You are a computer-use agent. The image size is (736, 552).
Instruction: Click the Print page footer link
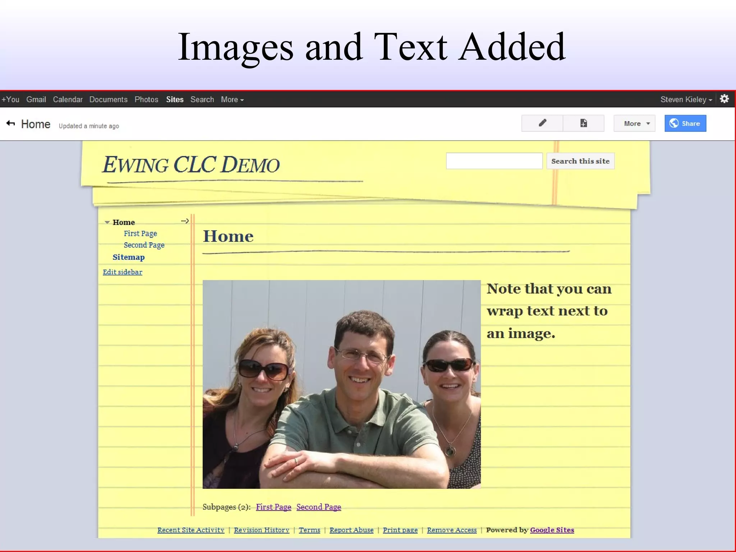(x=400, y=530)
